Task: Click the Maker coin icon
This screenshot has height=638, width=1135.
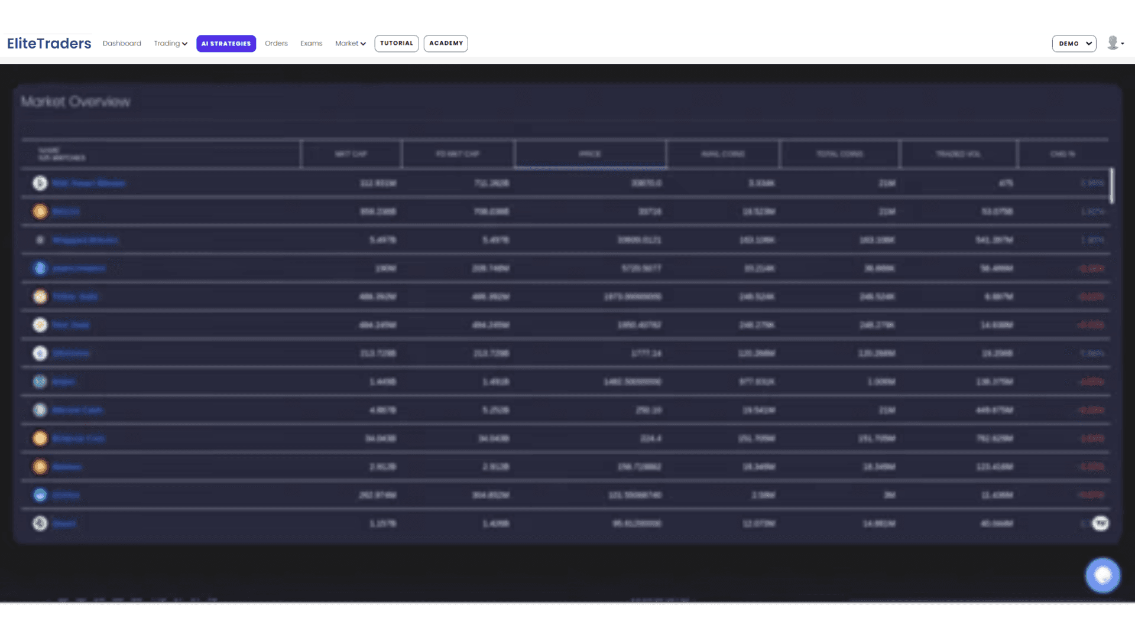Action: [40, 382]
